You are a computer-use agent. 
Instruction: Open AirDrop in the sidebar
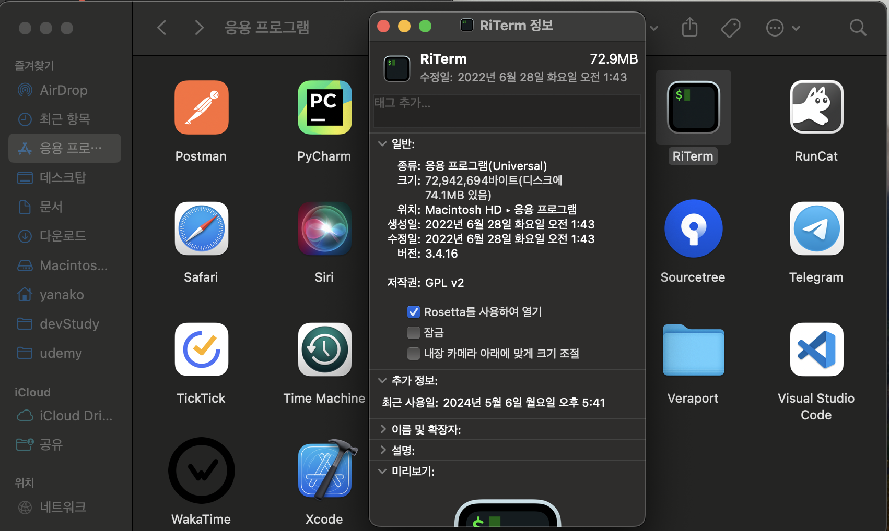click(x=65, y=90)
